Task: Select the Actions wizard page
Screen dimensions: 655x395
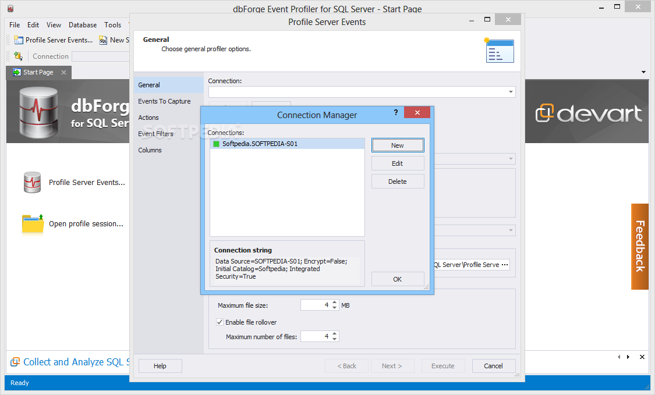Action: tap(168, 118)
